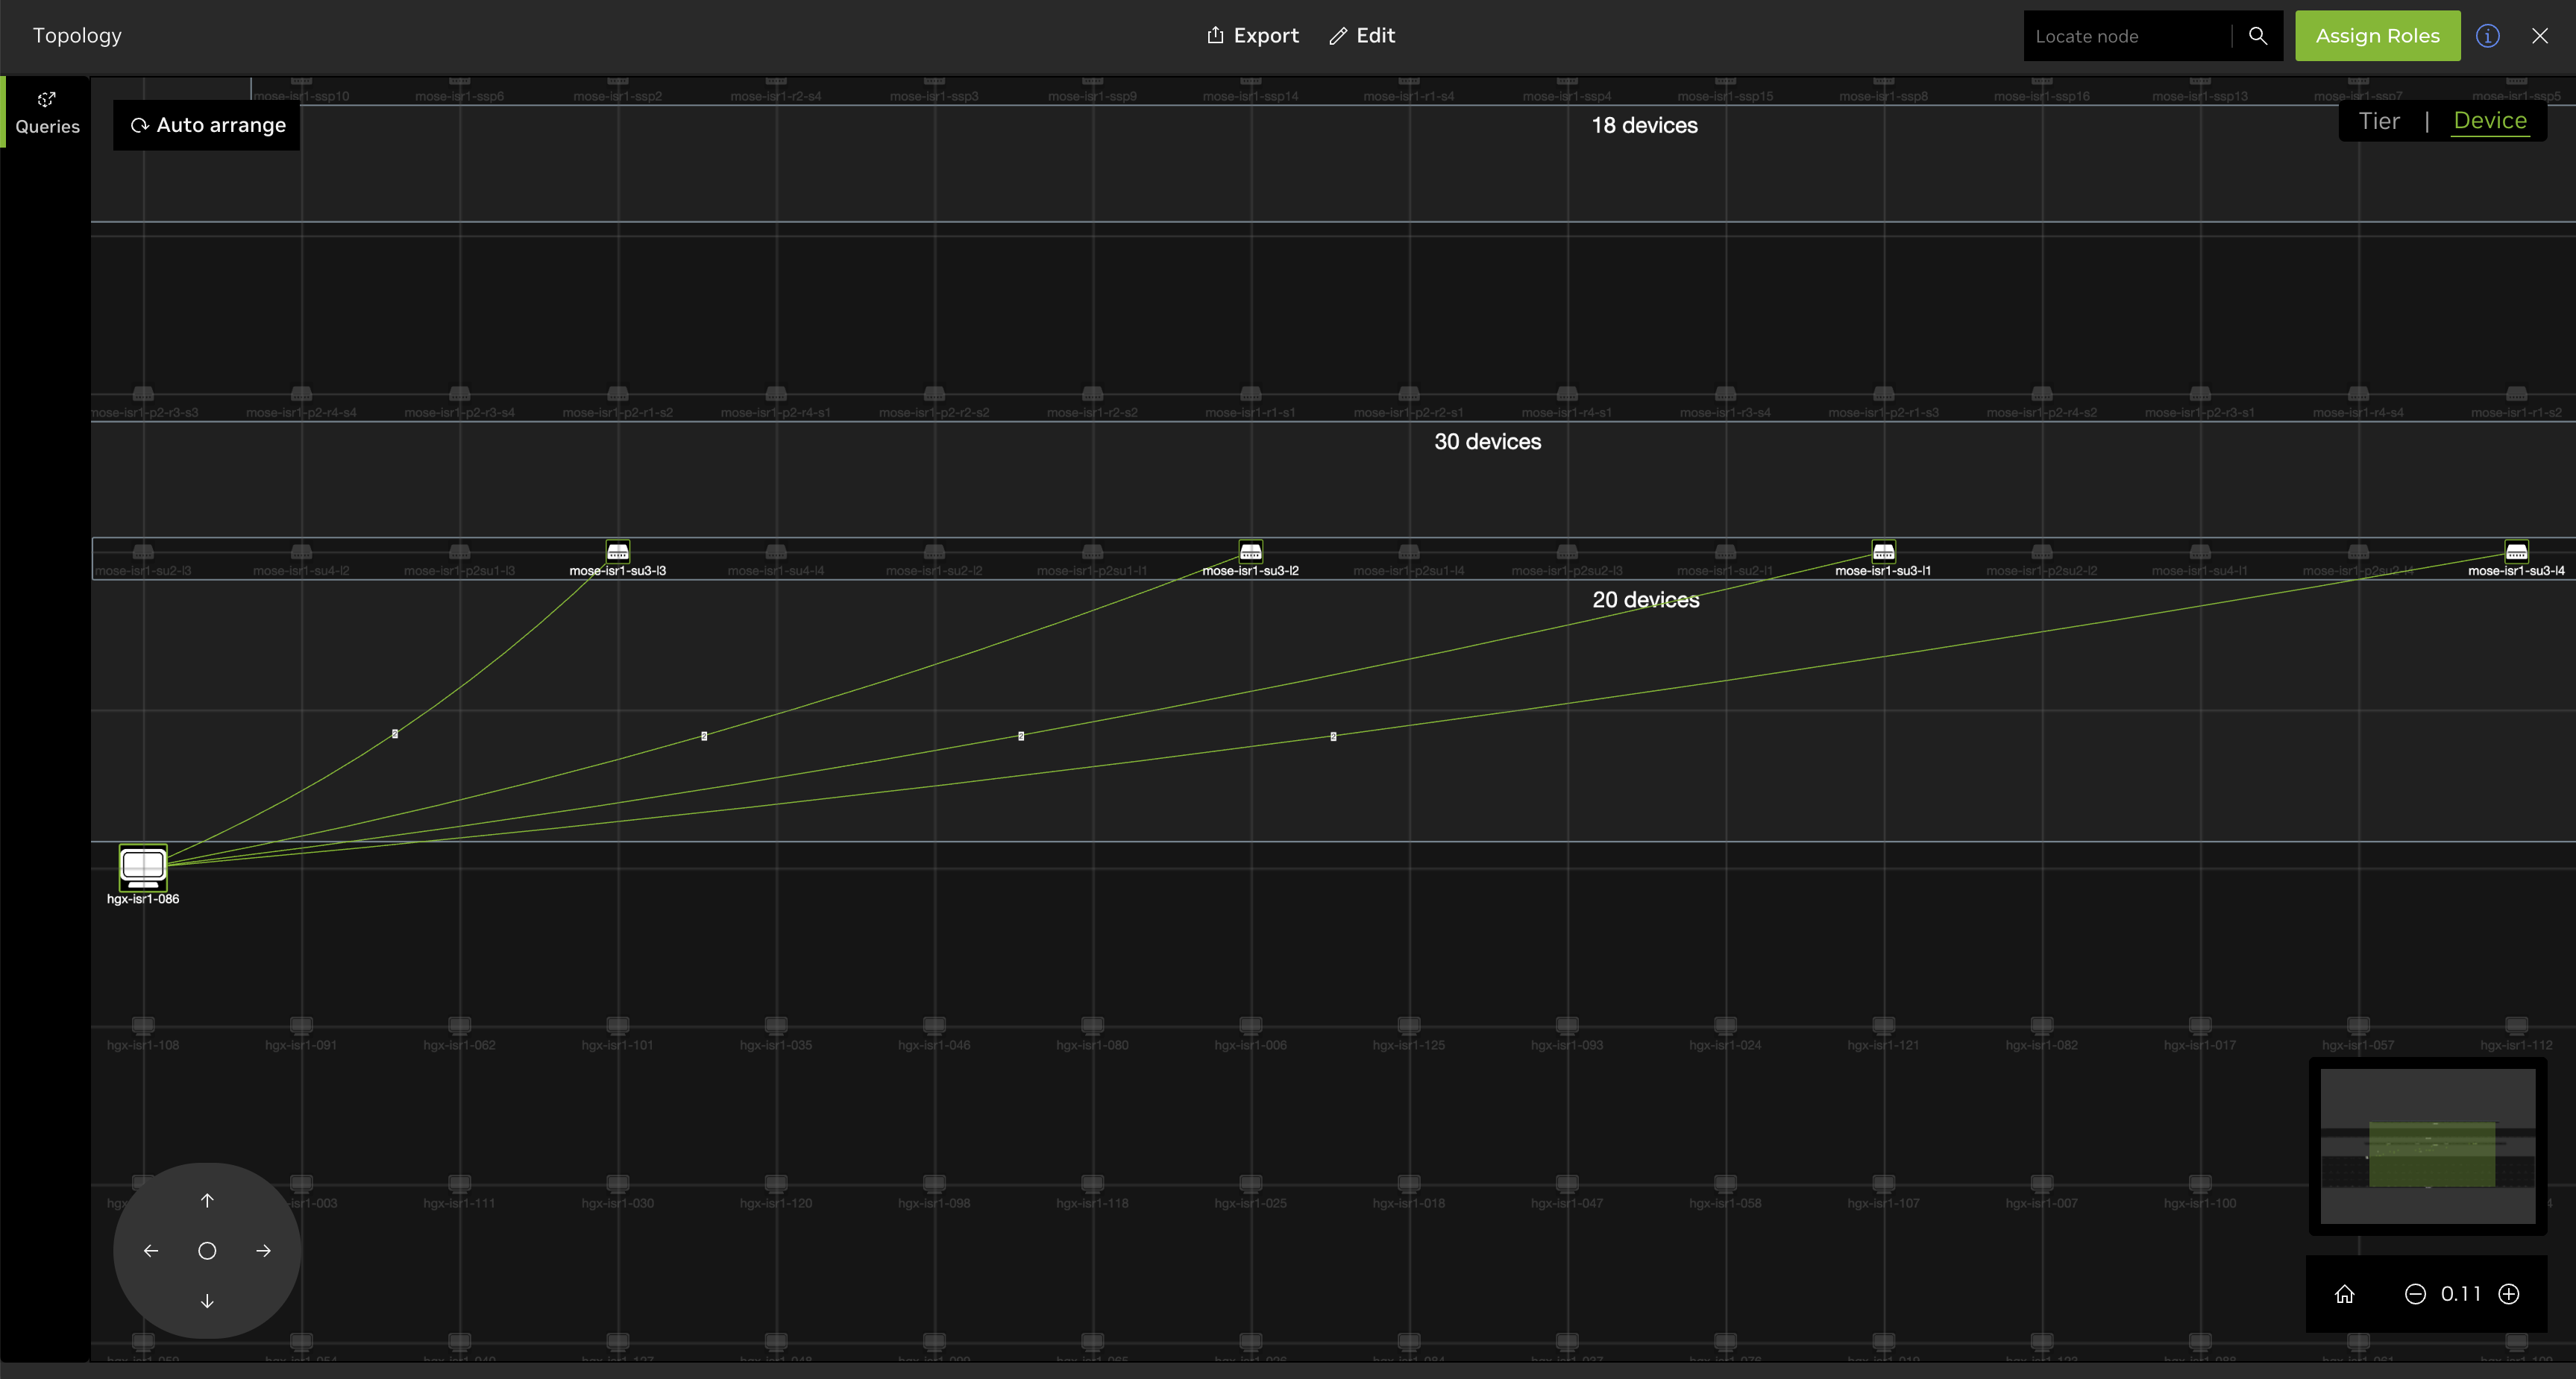This screenshot has height=1379, width=2576.
Task: Click the Edit topology button
Action: coord(1363,36)
